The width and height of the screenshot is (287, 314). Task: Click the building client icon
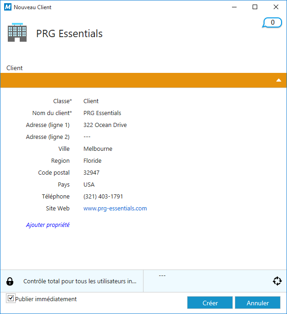[x=17, y=33]
